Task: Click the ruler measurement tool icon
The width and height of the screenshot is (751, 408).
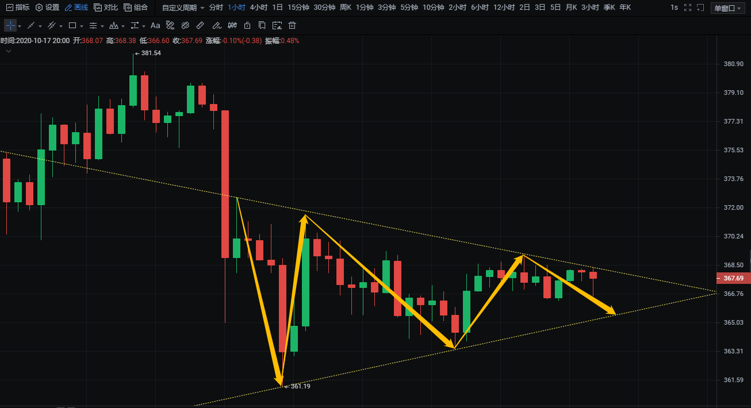Action: click(200, 26)
